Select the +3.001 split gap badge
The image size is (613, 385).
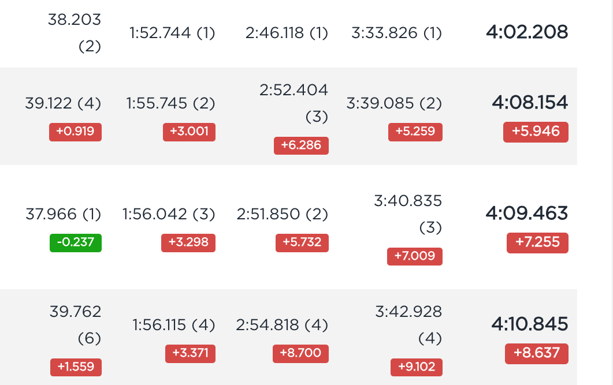pos(190,132)
